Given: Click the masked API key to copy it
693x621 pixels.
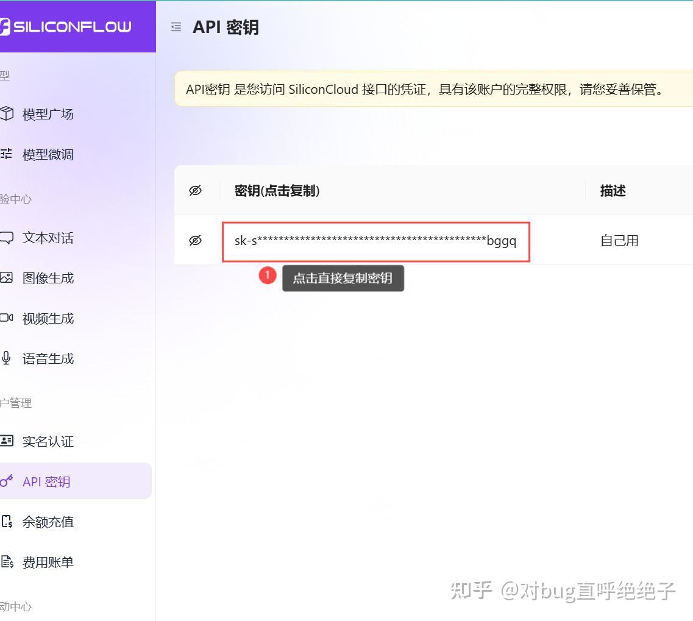Looking at the screenshot, I should pos(375,241).
